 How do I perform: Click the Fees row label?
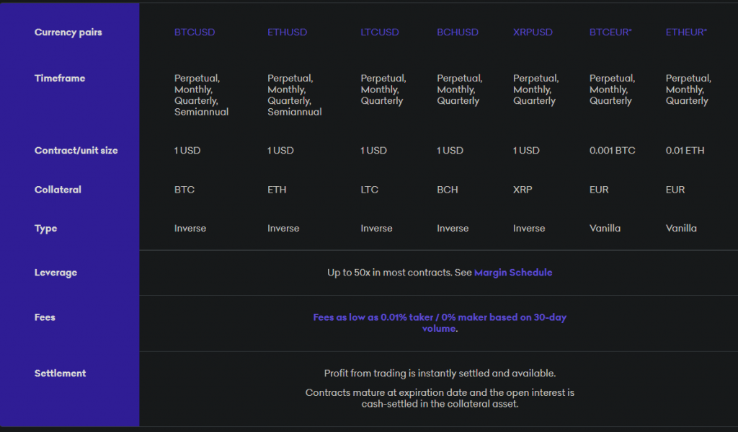45,317
